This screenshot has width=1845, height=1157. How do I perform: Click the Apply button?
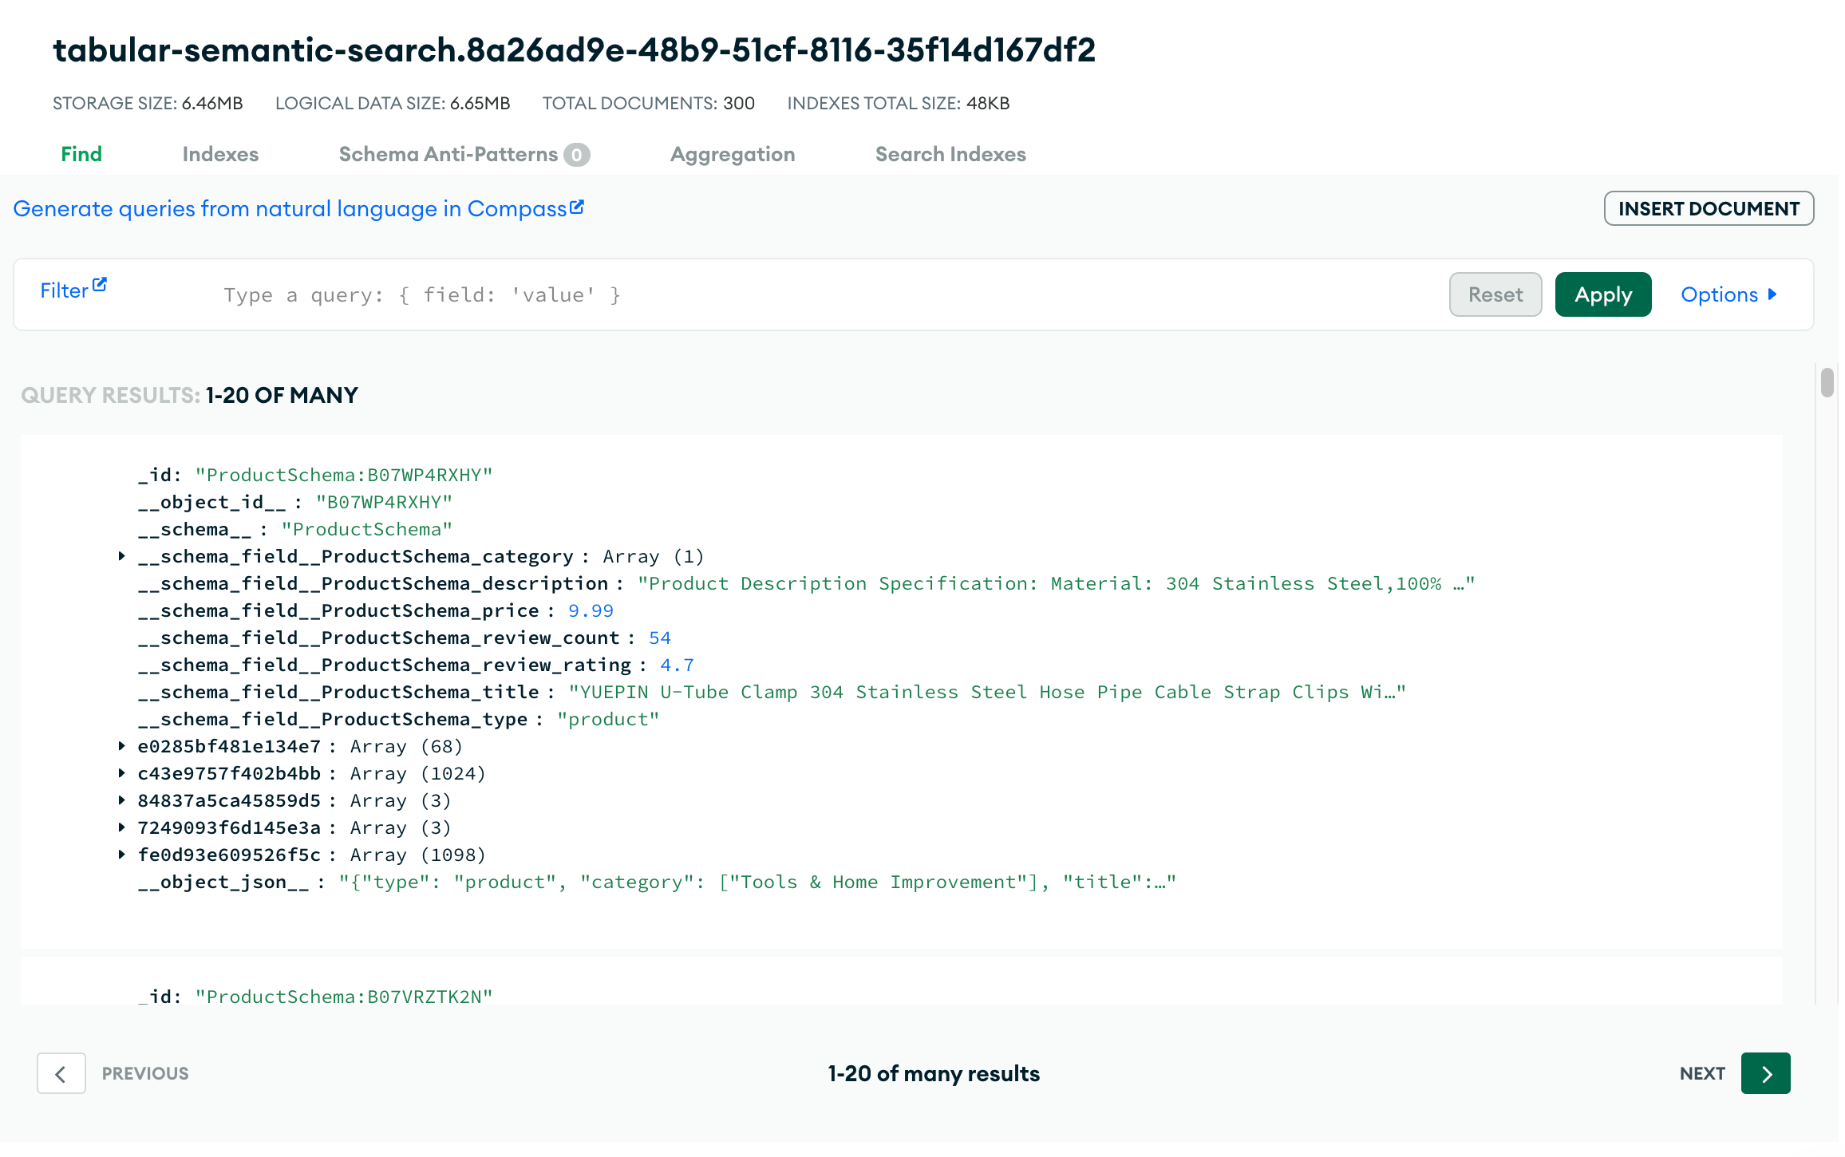click(1603, 294)
